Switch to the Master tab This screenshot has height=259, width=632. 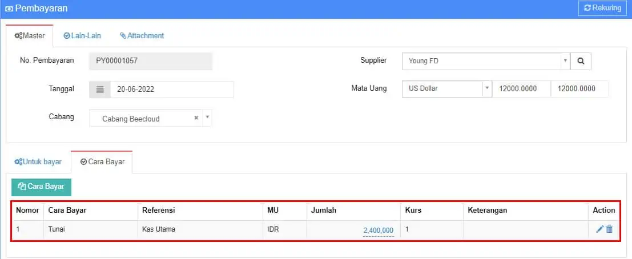click(x=30, y=36)
